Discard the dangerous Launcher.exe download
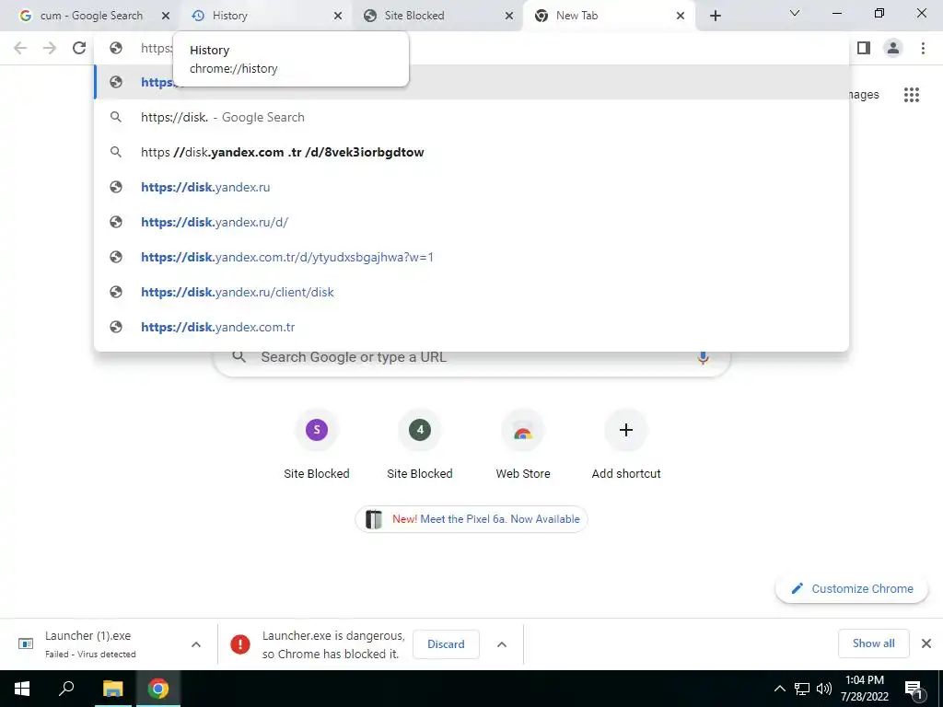The image size is (943, 707). pyautogui.click(x=446, y=643)
